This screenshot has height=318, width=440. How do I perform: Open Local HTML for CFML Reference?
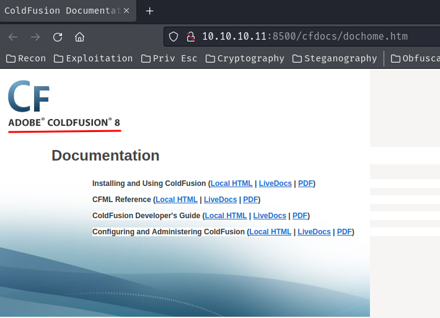coord(177,200)
